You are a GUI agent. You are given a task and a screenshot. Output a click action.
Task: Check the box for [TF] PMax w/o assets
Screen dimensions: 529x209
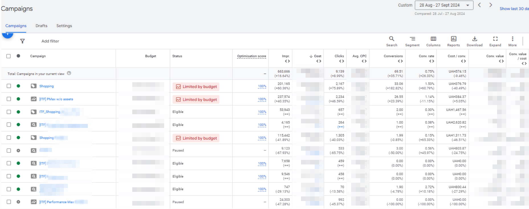(x=9, y=99)
